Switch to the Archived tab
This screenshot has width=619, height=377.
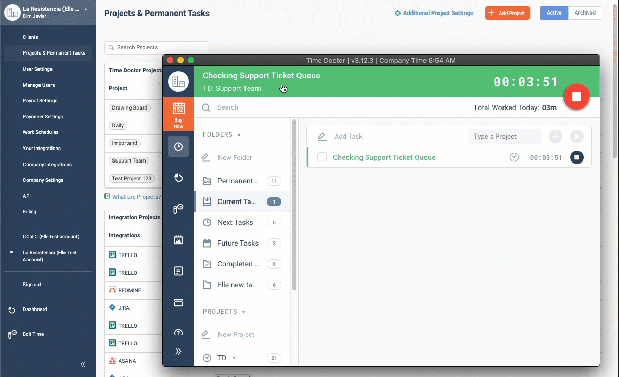[585, 12]
